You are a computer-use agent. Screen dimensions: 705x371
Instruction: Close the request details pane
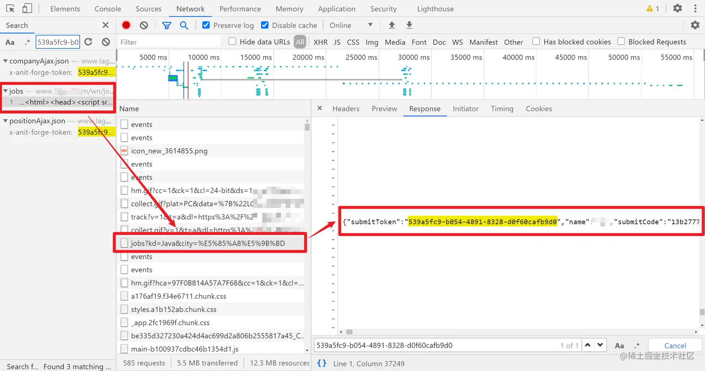[320, 108]
